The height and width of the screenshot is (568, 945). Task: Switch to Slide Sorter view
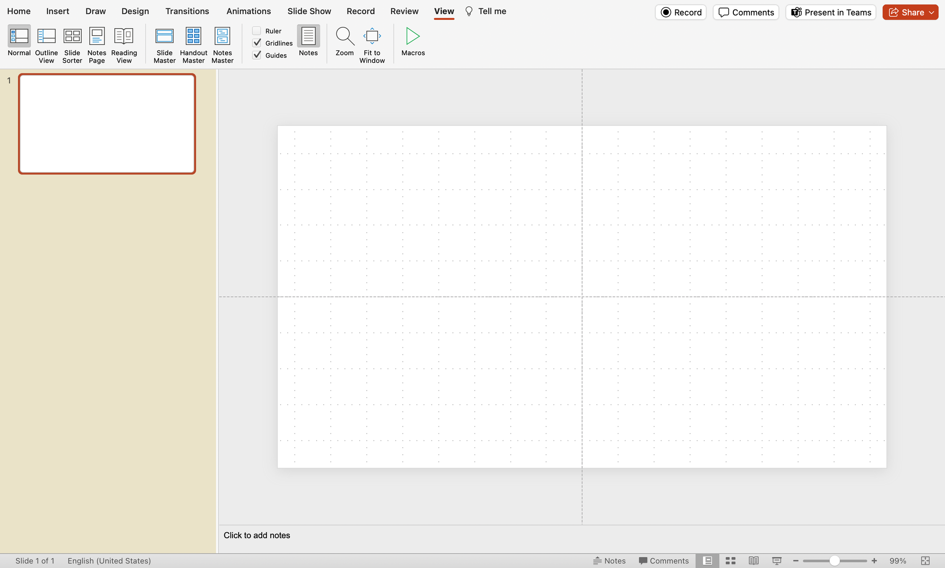(x=72, y=44)
